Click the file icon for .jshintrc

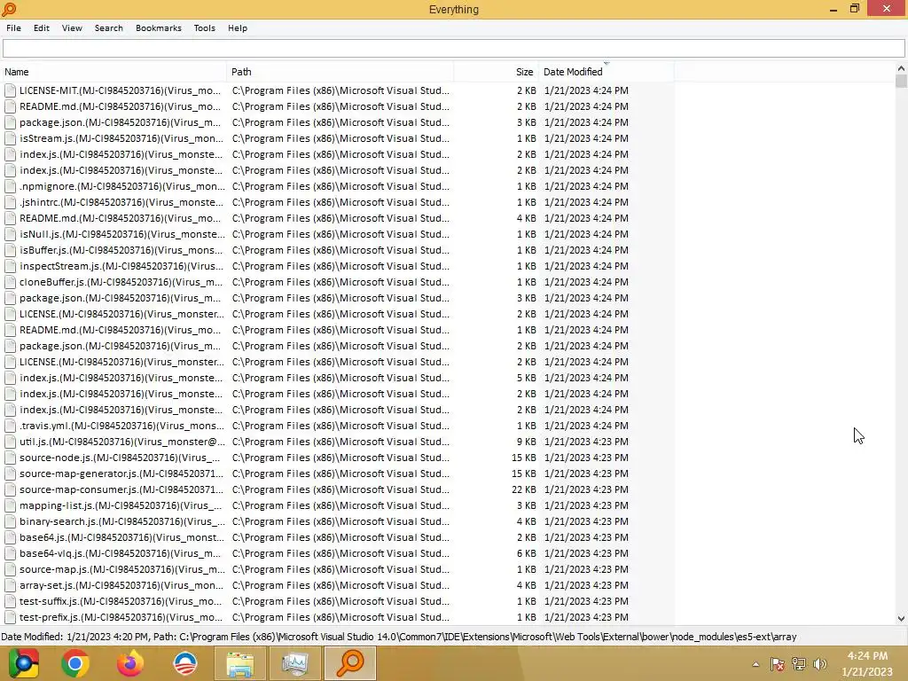click(10, 202)
